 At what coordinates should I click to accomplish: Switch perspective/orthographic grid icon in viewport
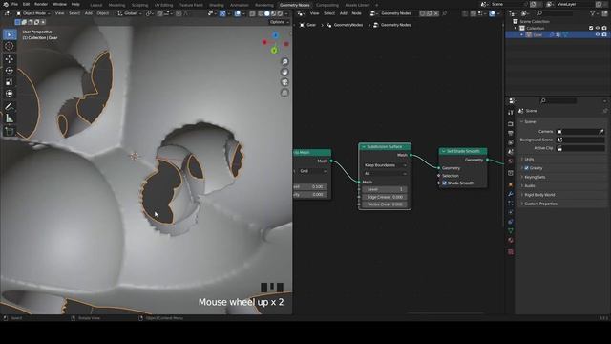(x=284, y=93)
